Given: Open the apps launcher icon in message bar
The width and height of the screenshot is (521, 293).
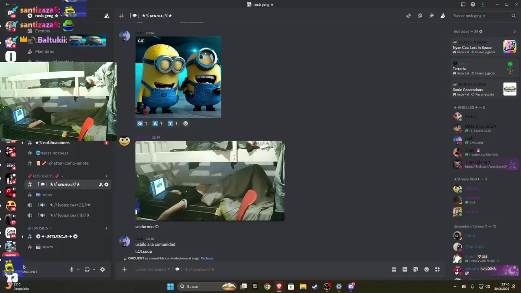Looking at the screenshot, I should coord(438,269).
